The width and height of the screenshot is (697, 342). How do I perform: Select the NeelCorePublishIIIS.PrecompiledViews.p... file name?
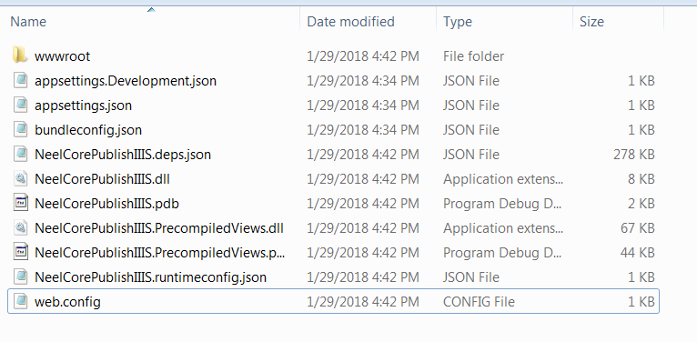click(x=159, y=252)
